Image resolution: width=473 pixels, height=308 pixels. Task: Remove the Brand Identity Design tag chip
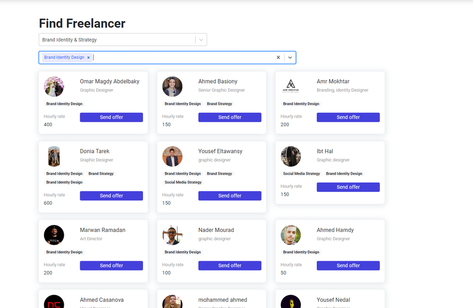pos(88,57)
